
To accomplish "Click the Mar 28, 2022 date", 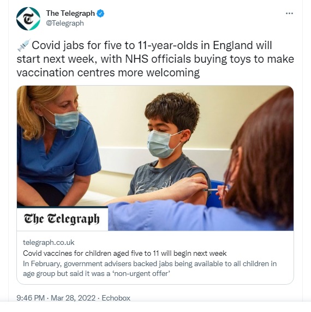I will (x=73, y=298).
